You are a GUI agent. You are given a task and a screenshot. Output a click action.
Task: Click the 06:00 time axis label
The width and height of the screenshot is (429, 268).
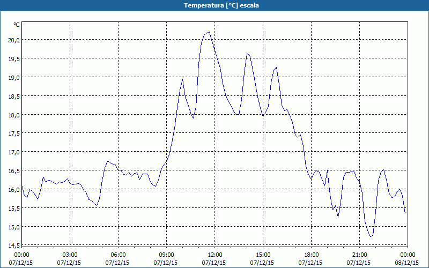(119, 255)
